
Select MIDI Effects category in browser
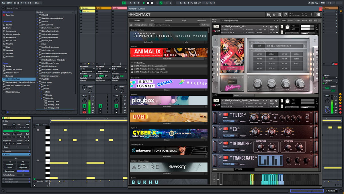pyautogui.click(x=11, y=37)
